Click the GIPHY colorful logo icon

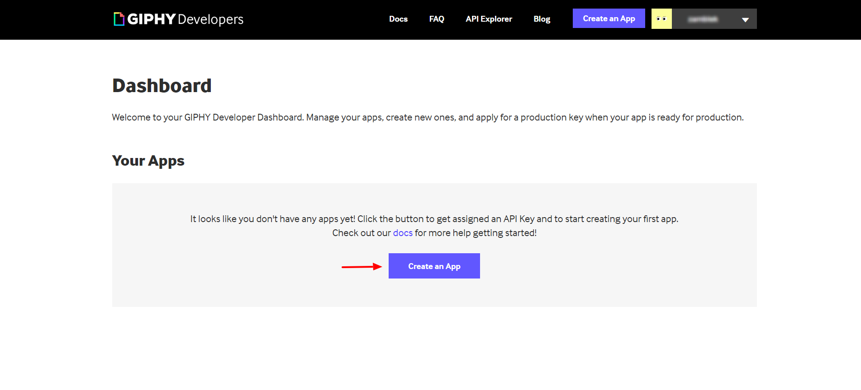coord(119,19)
